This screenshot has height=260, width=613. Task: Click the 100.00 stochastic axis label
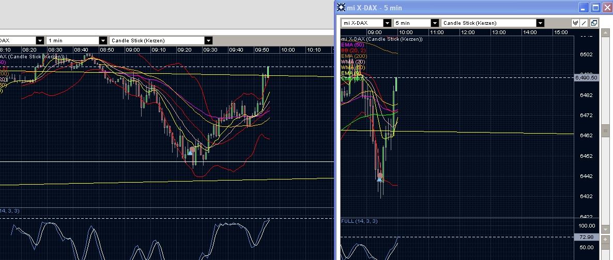(587, 225)
